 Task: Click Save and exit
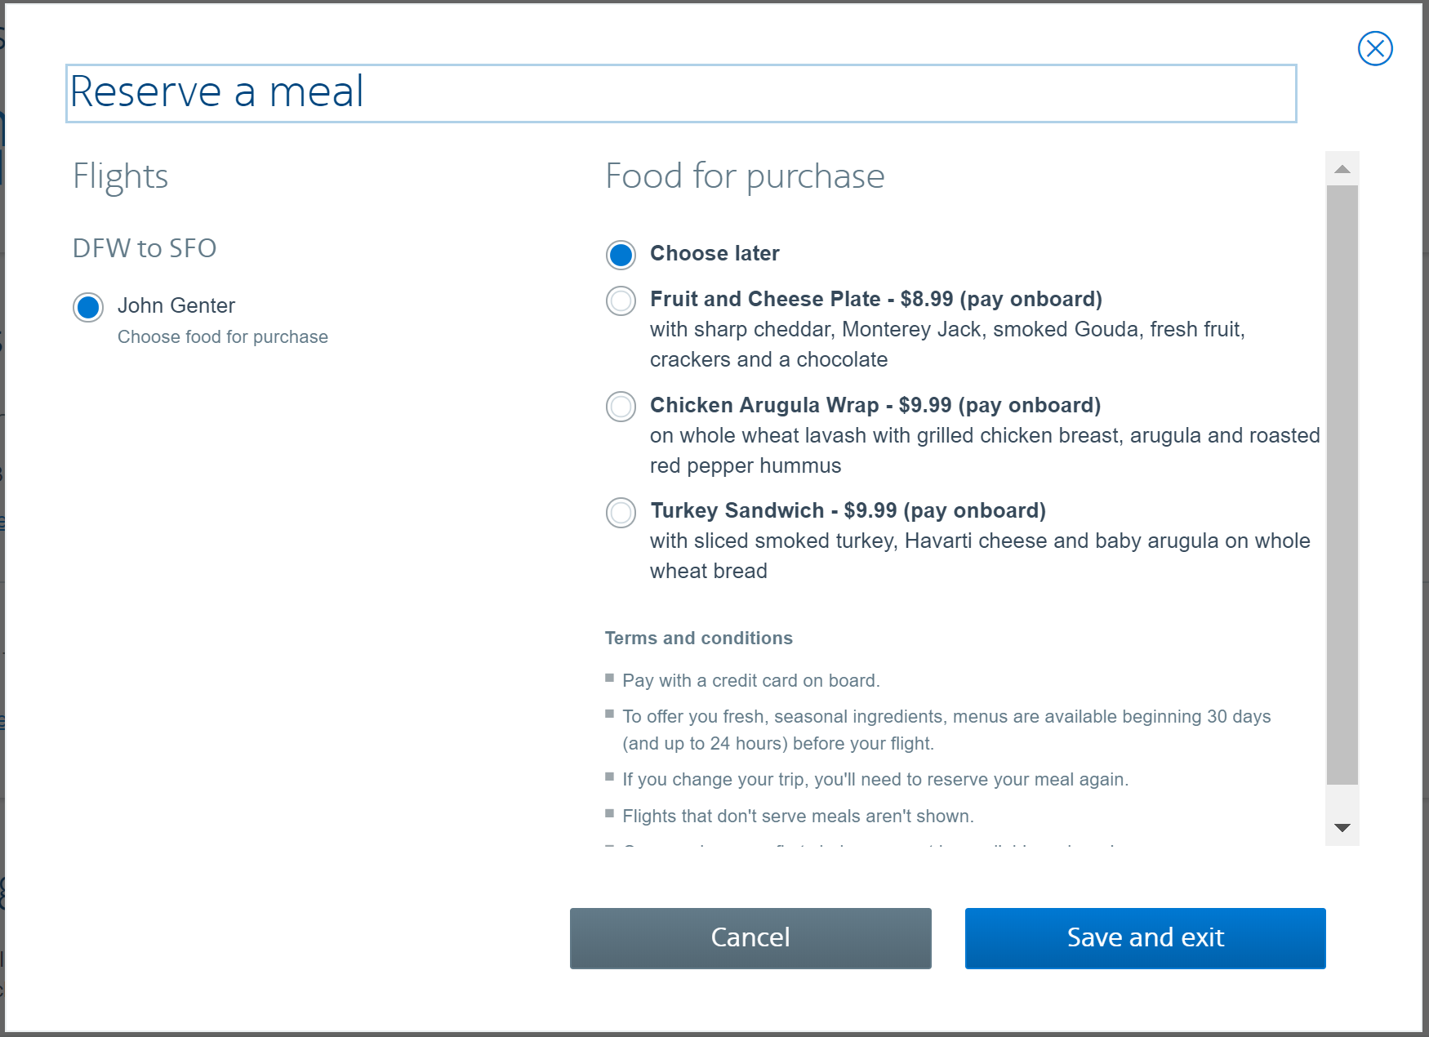pos(1145,937)
